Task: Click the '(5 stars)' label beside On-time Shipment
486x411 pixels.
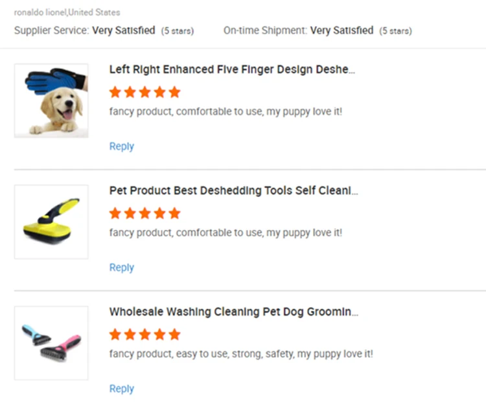Action: pyautogui.click(x=395, y=30)
